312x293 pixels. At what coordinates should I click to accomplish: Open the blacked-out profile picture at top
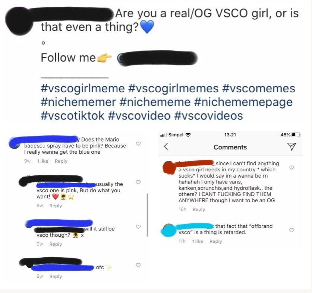point(19,21)
